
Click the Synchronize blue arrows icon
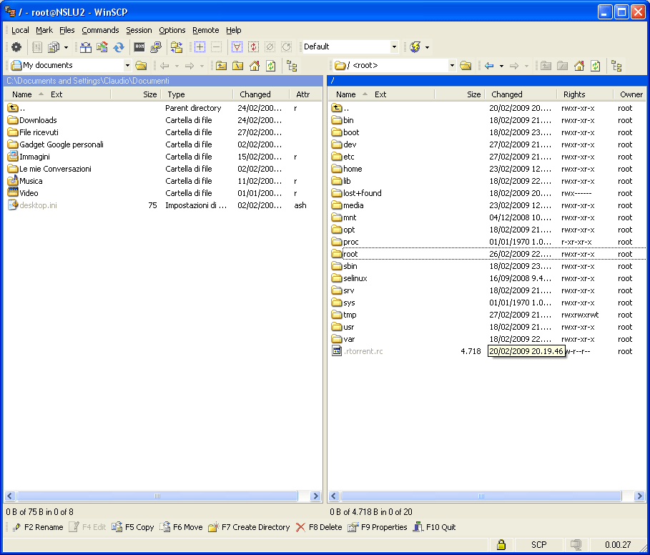(x=119, y=46)
